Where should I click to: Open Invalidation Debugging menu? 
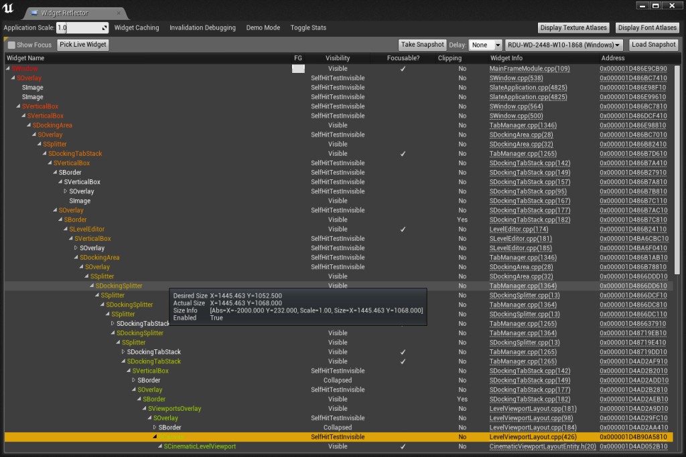202,27
